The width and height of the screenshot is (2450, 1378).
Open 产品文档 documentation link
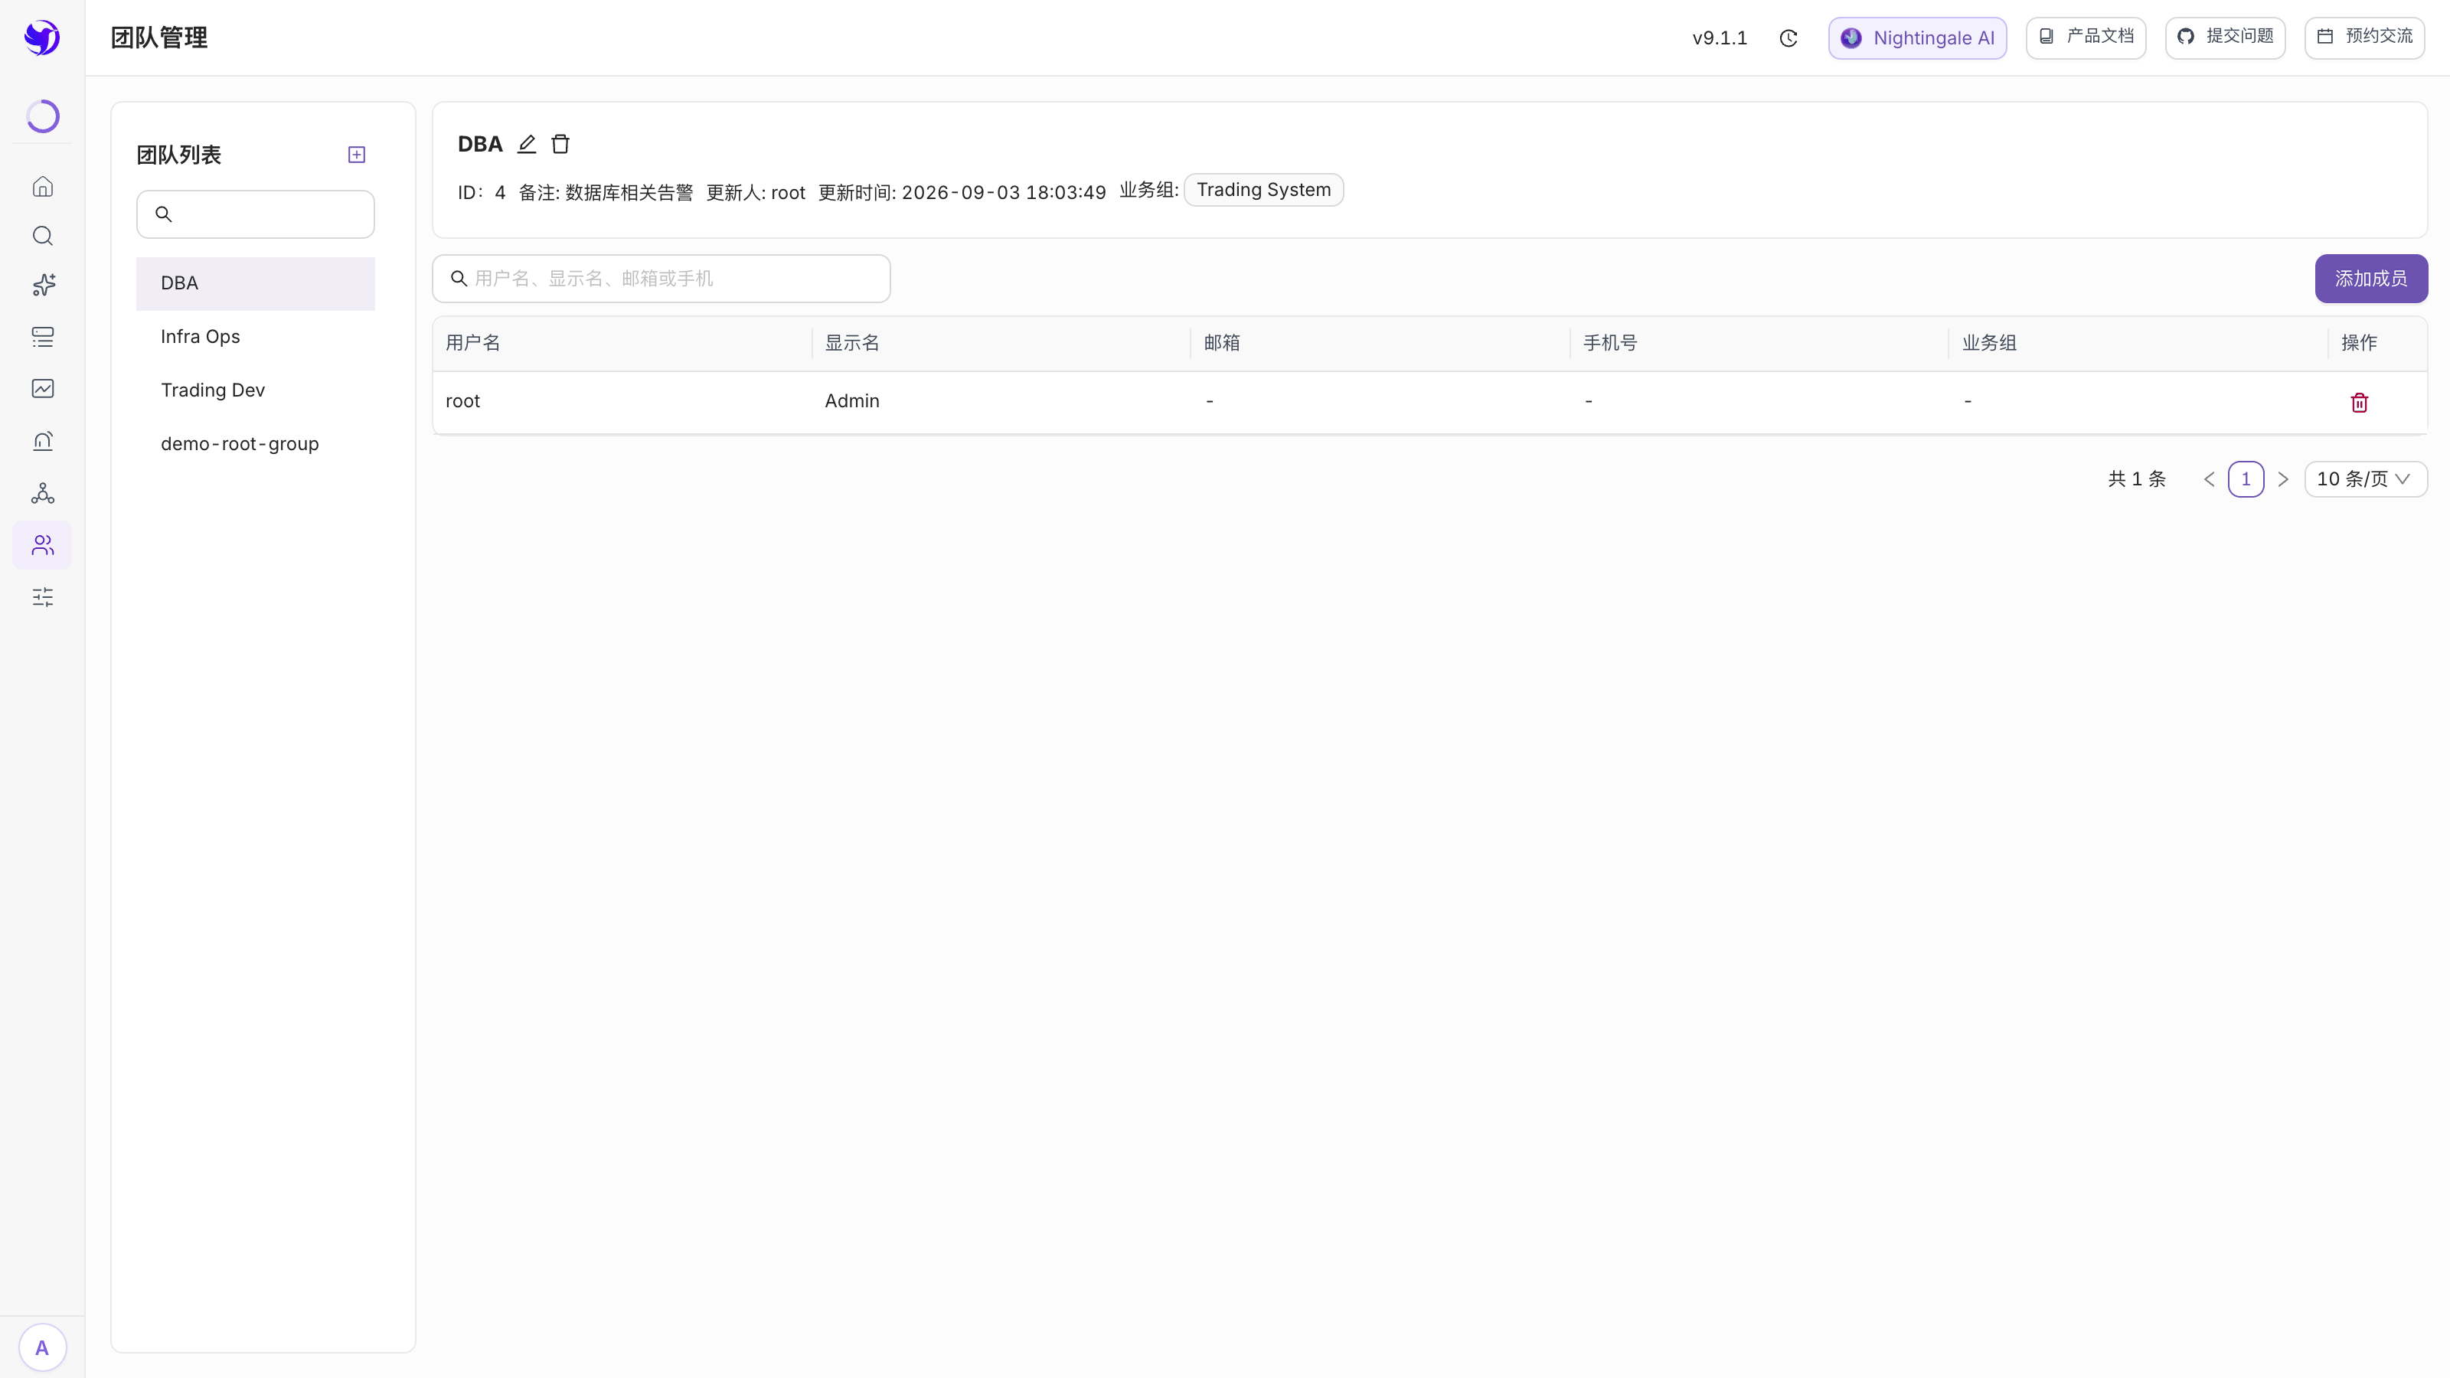2086,38
